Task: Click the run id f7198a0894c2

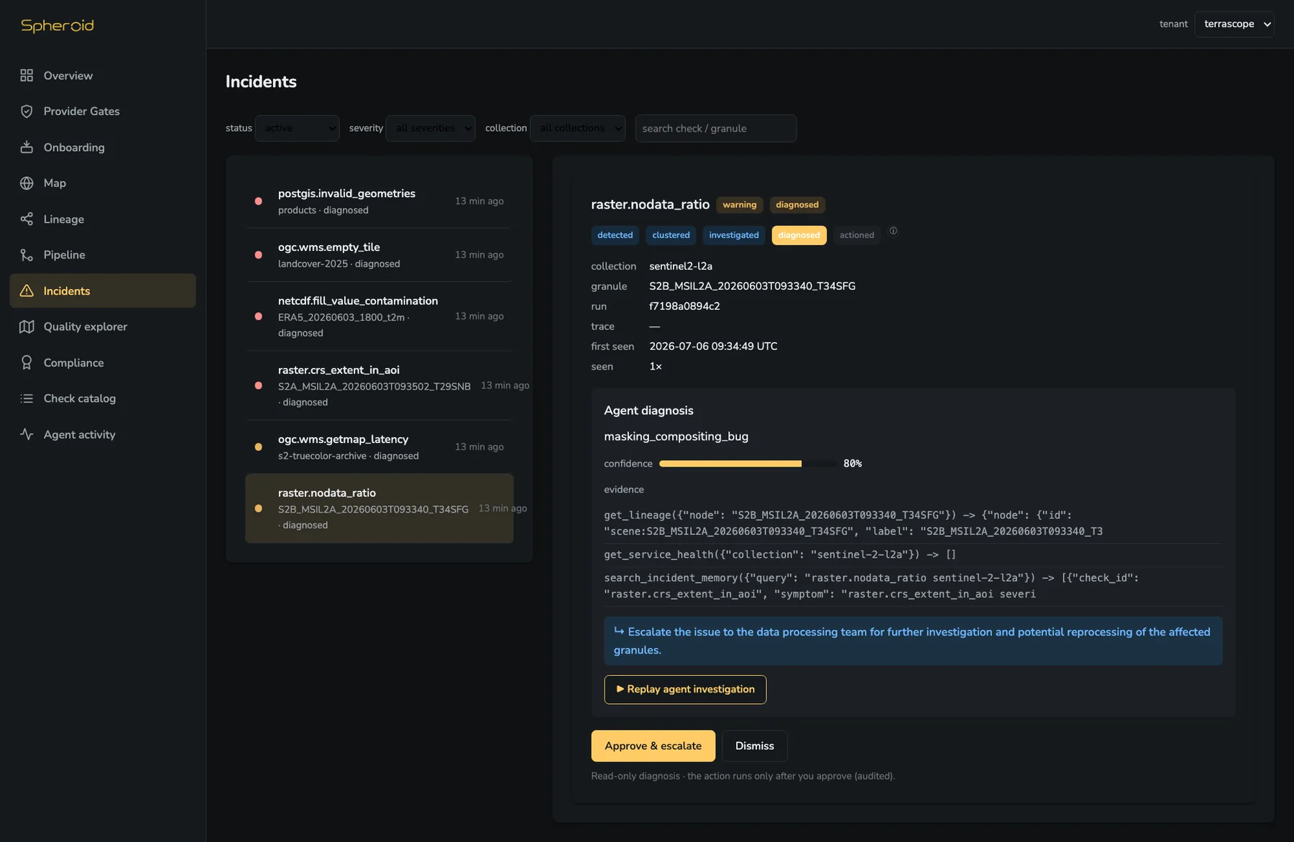Action: 684,306
